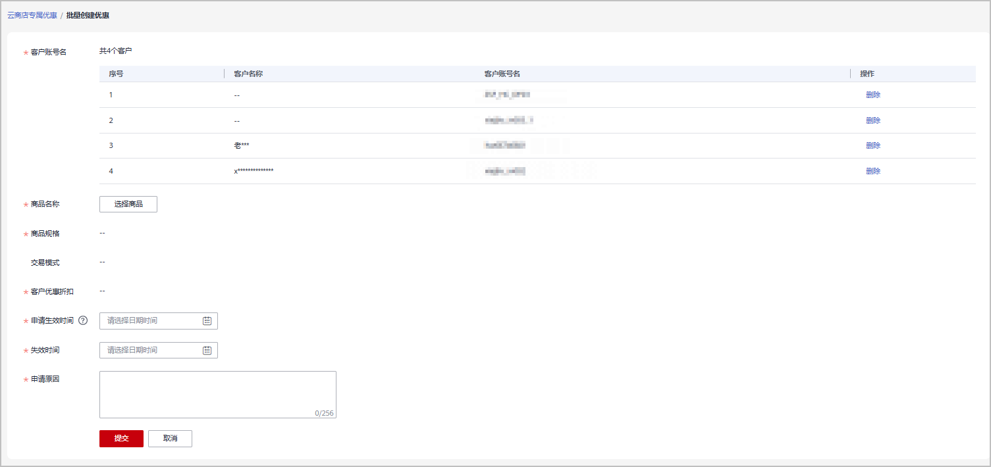Delete customer row 2 via 删除
Viewport: 991px width, 467px height.
tap(873, 120)
